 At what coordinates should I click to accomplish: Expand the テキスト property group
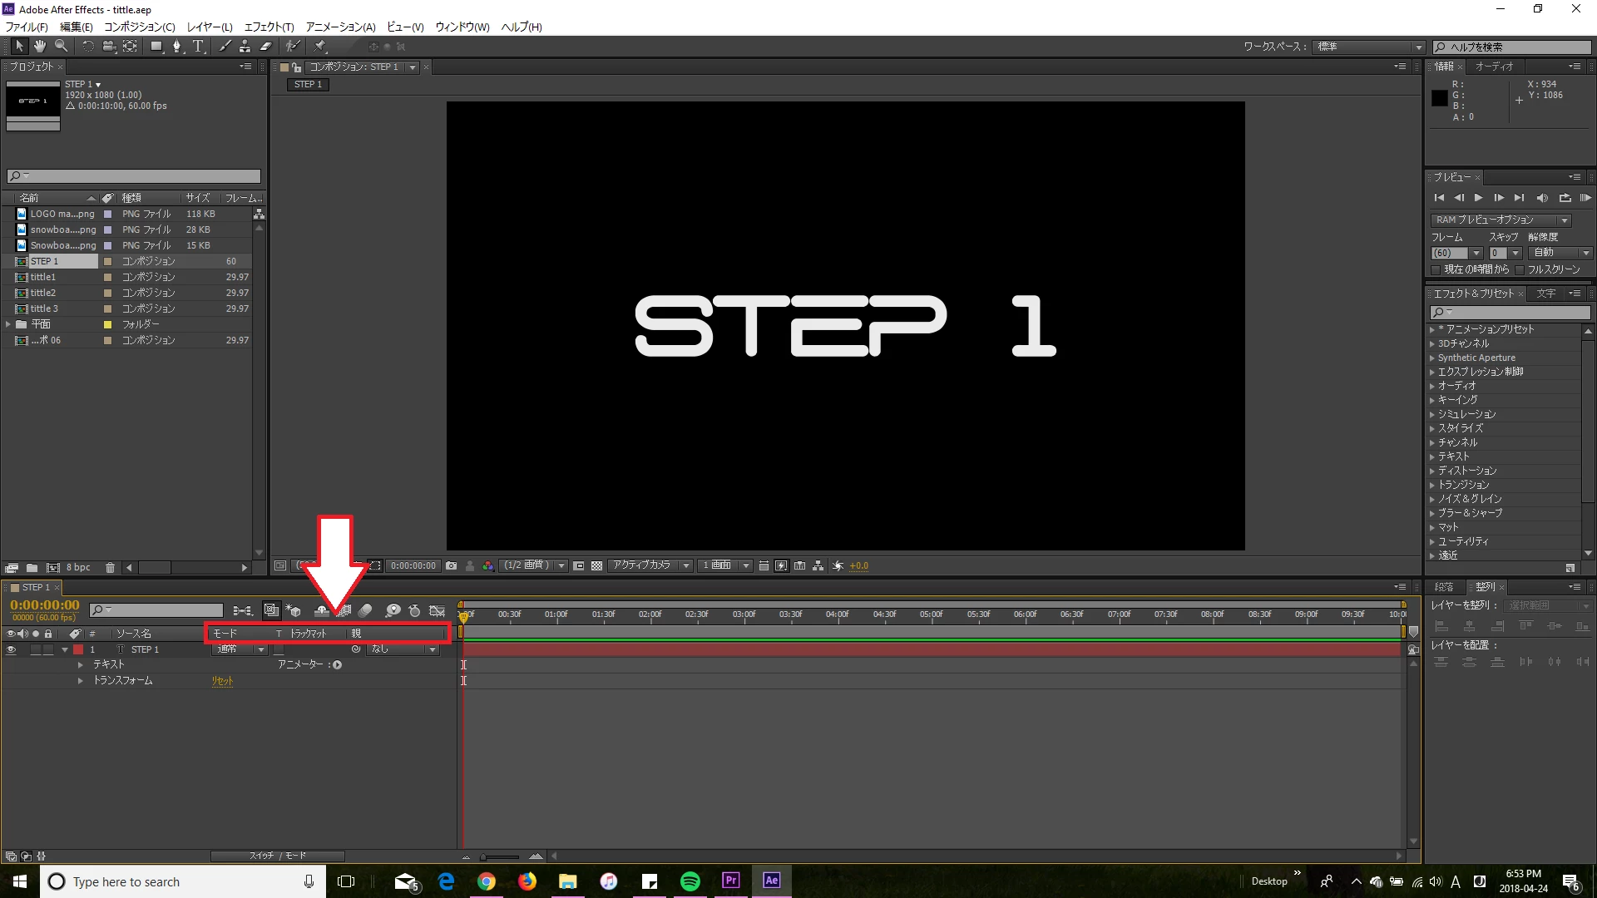click(x=80, y=665)
